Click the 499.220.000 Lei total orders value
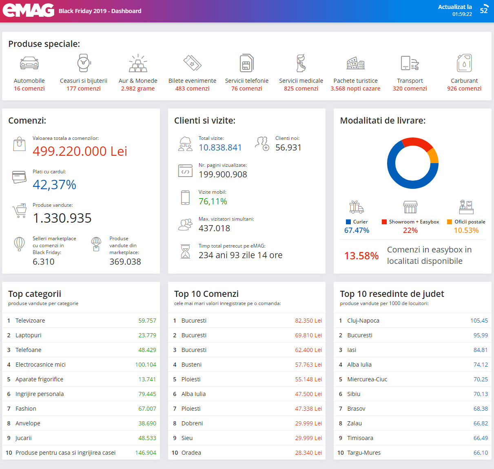Screen dimensions: 494x469 click(80, 151)
